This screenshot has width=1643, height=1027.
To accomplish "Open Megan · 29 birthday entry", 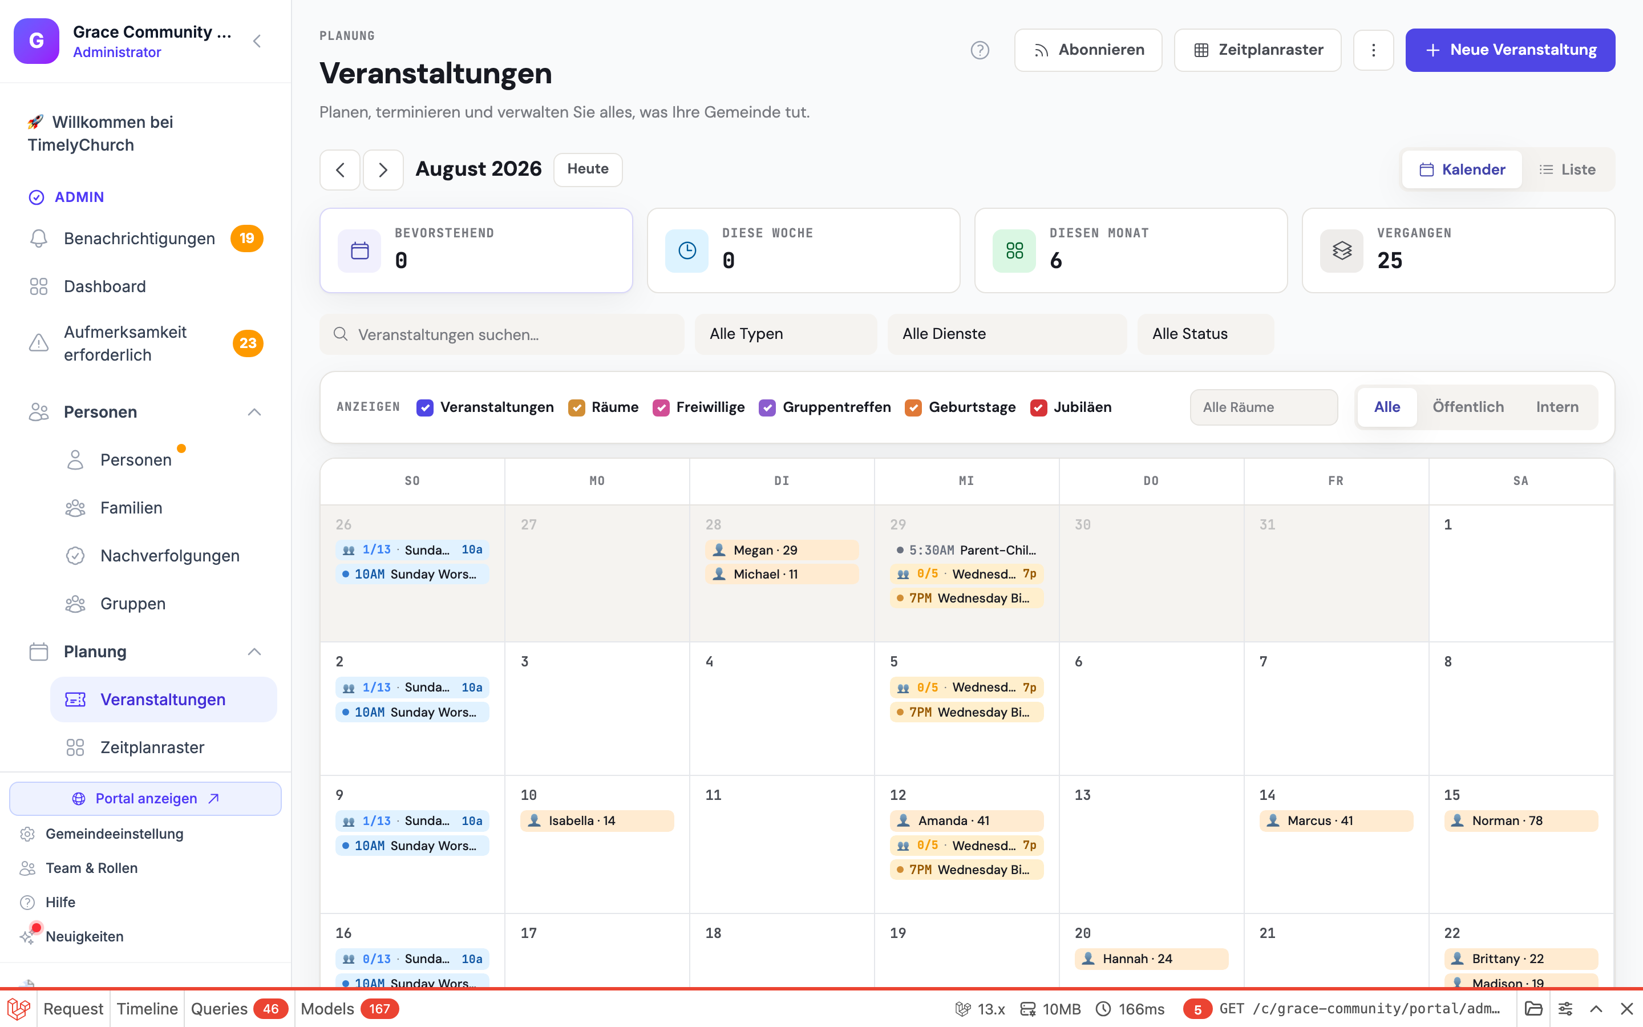I will click(782, 550).
